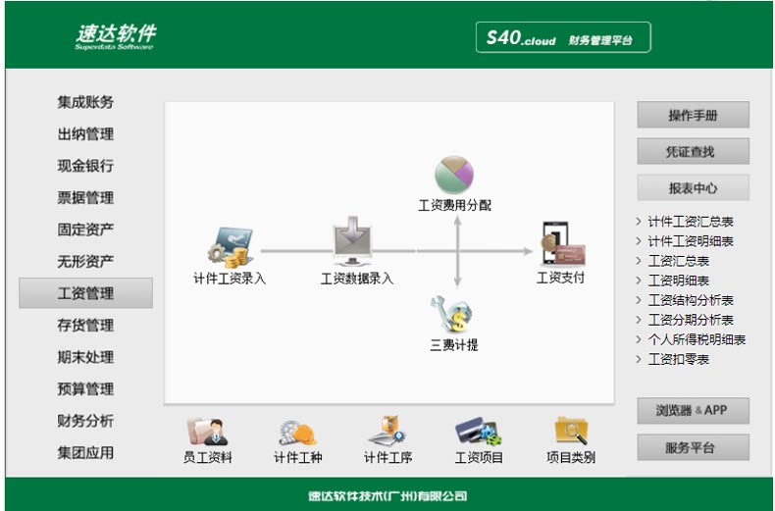Select the 工资支付 payment icon
Viewport: 775px width, 511px height.
[563, 243]
